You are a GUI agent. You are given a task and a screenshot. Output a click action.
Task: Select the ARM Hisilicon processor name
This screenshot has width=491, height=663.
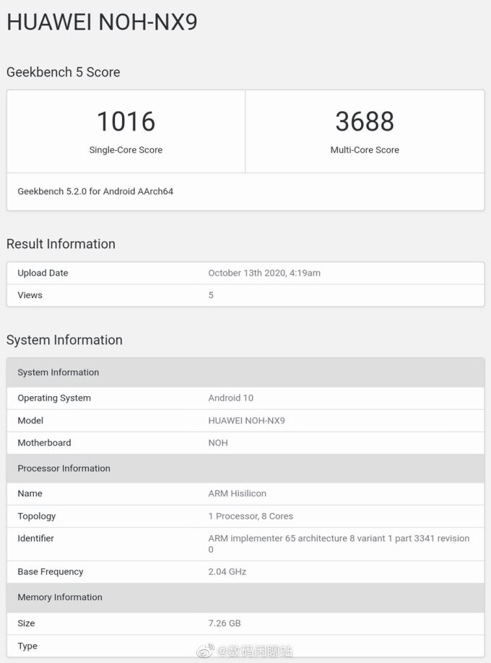(237, 493)
